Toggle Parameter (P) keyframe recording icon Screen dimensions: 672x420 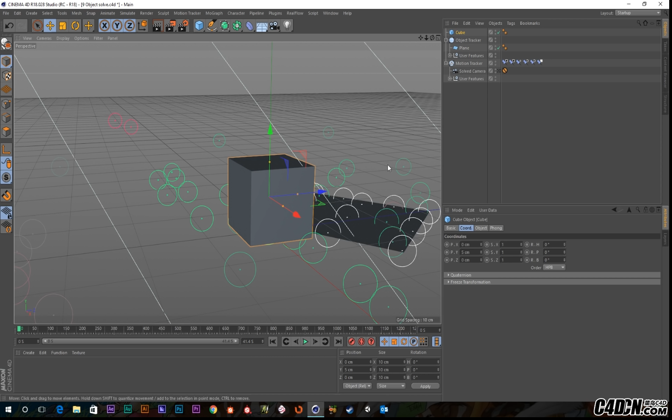pos(413,342)
